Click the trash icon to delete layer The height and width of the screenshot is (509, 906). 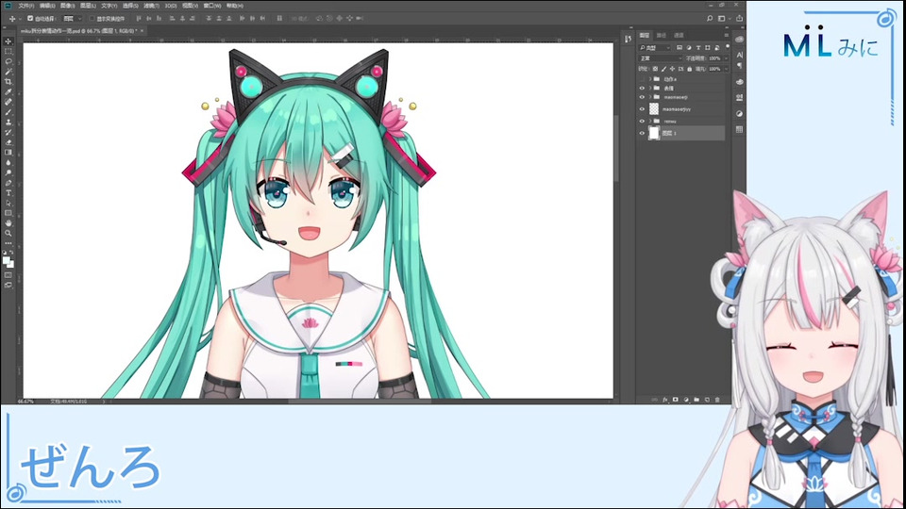click(x=717, y=400)
